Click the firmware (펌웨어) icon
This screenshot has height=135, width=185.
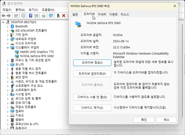(12, 120)
